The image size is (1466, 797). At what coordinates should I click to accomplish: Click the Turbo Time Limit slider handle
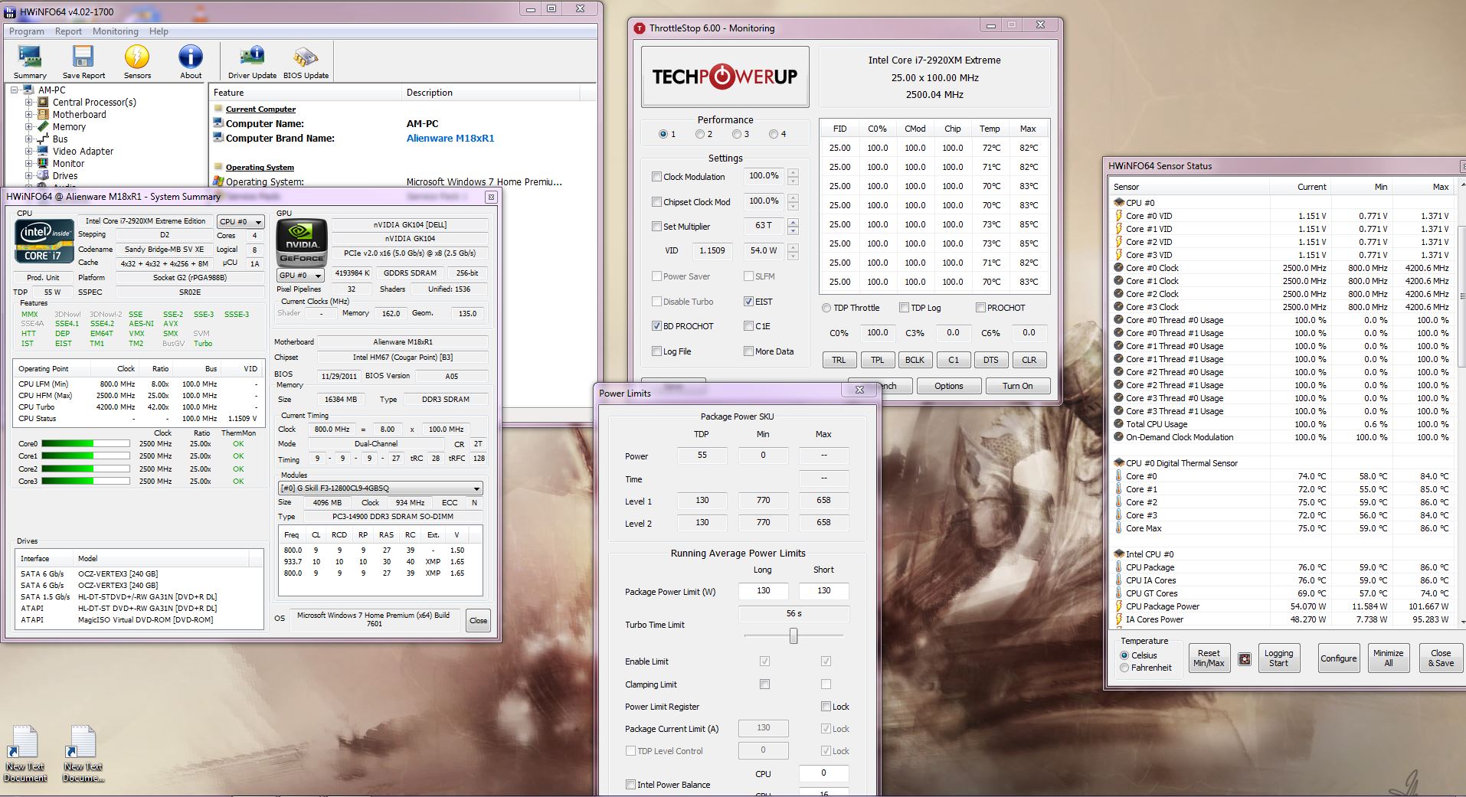click(x=794, y=636)
